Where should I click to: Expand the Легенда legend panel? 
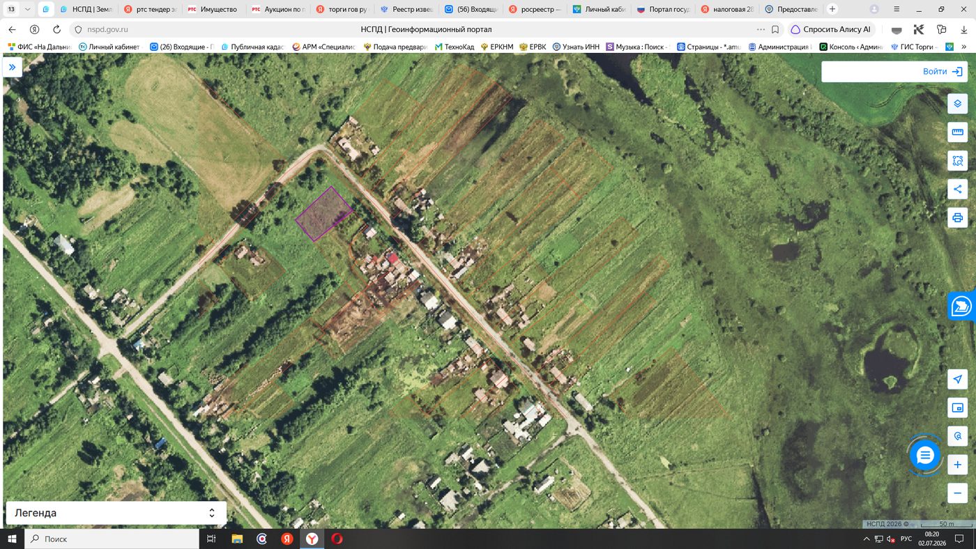(116, 513)
